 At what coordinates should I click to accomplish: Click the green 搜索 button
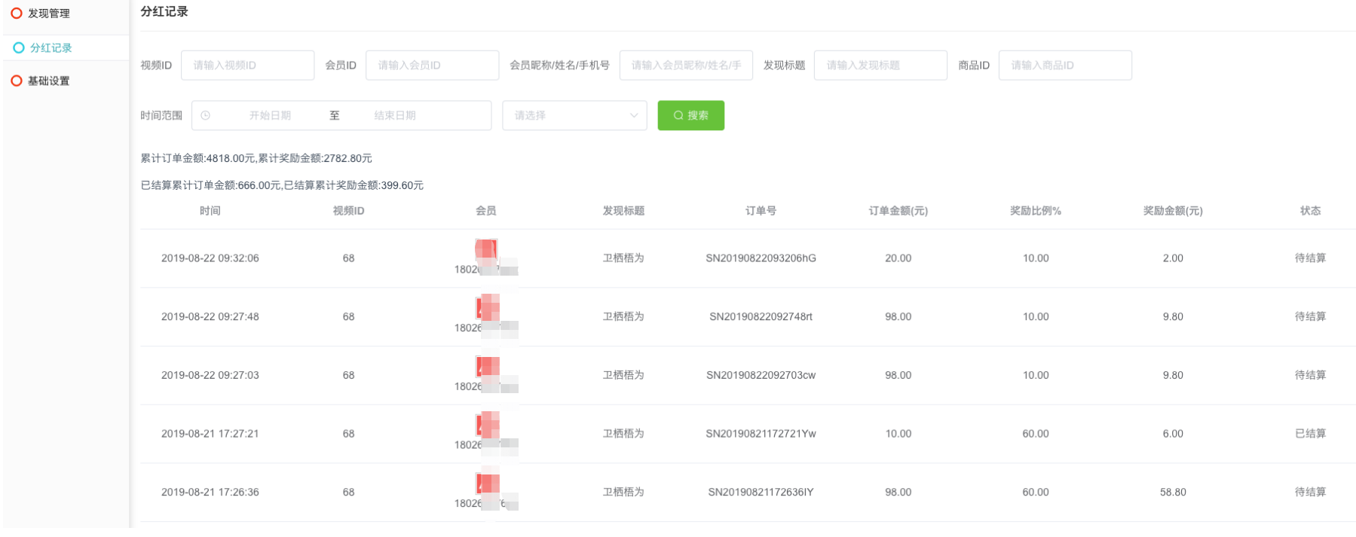pyautogui.click(x=690, y=116)
